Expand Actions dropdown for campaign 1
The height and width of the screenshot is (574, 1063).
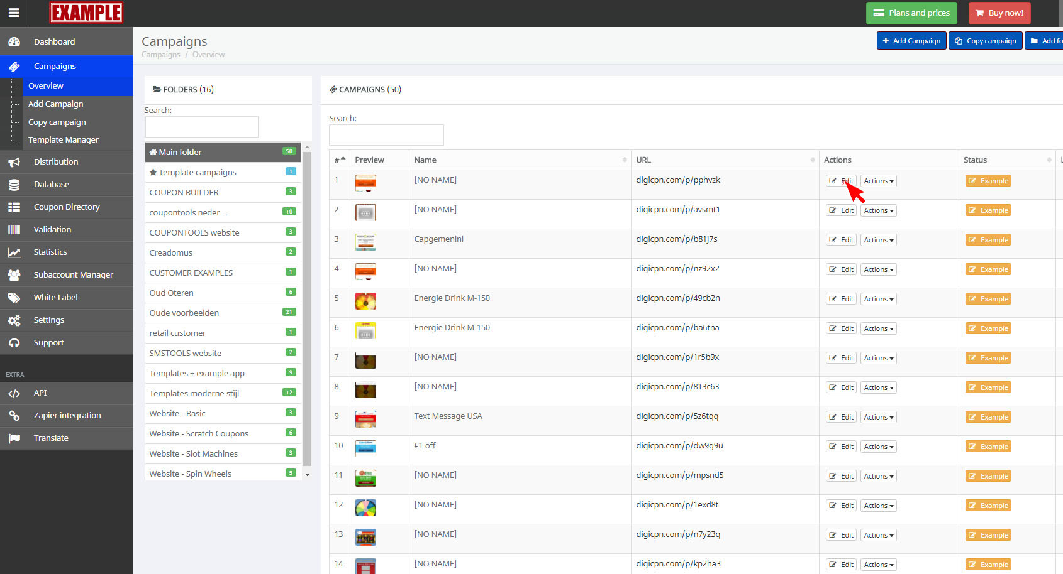coord(878,181)
